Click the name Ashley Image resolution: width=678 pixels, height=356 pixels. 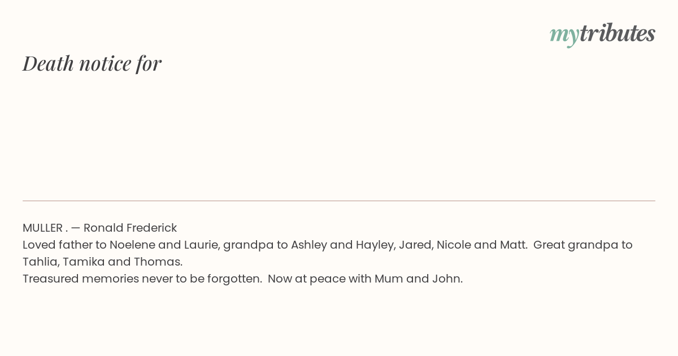[x=309, y=245]
